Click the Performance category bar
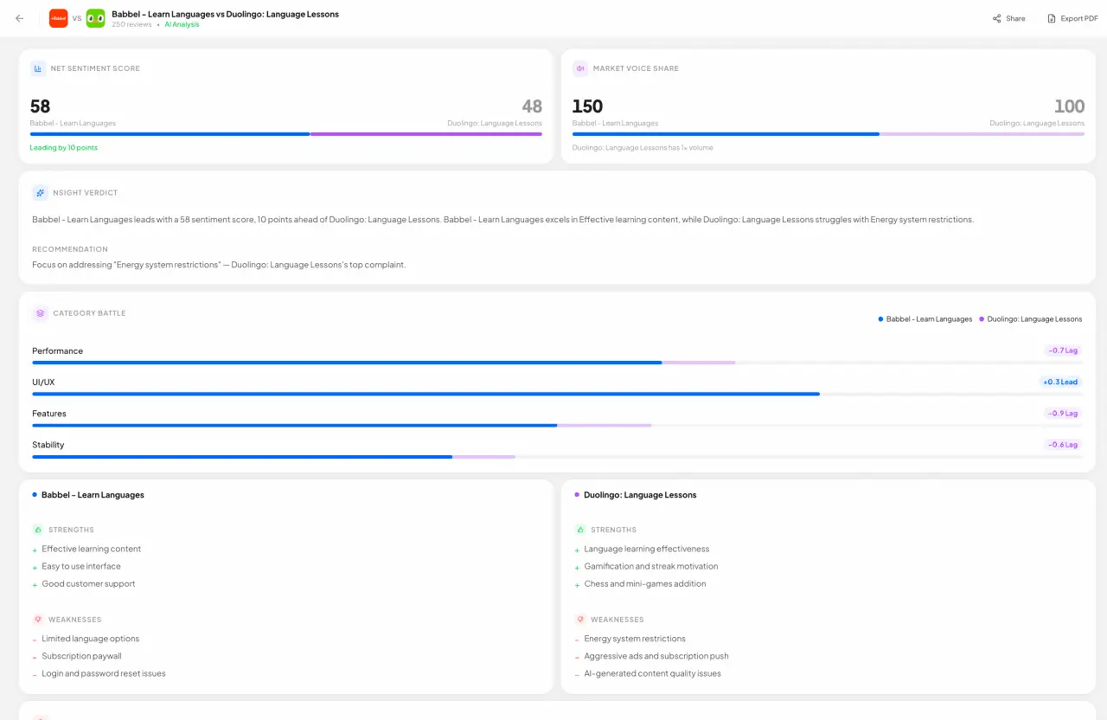 coord(557,363)
